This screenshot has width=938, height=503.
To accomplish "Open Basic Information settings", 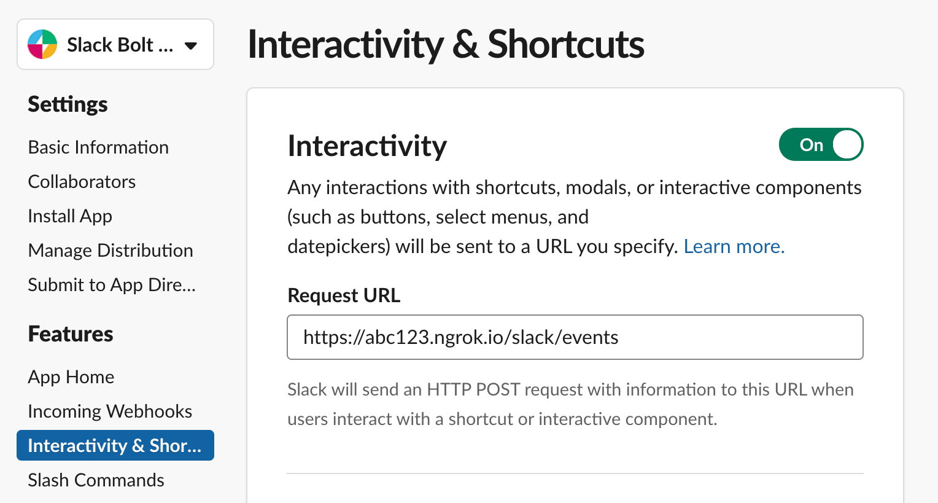I will [98, 147].
